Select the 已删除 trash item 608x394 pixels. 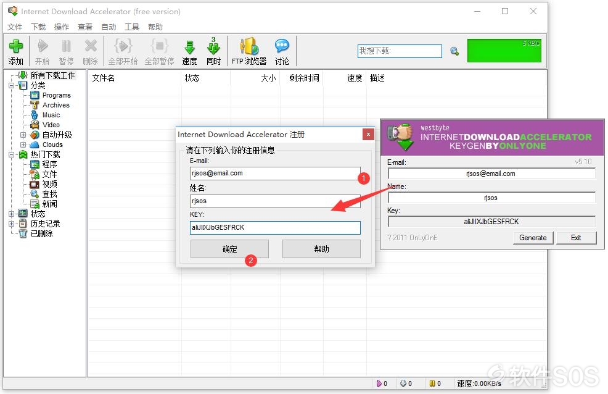[41, 233]
